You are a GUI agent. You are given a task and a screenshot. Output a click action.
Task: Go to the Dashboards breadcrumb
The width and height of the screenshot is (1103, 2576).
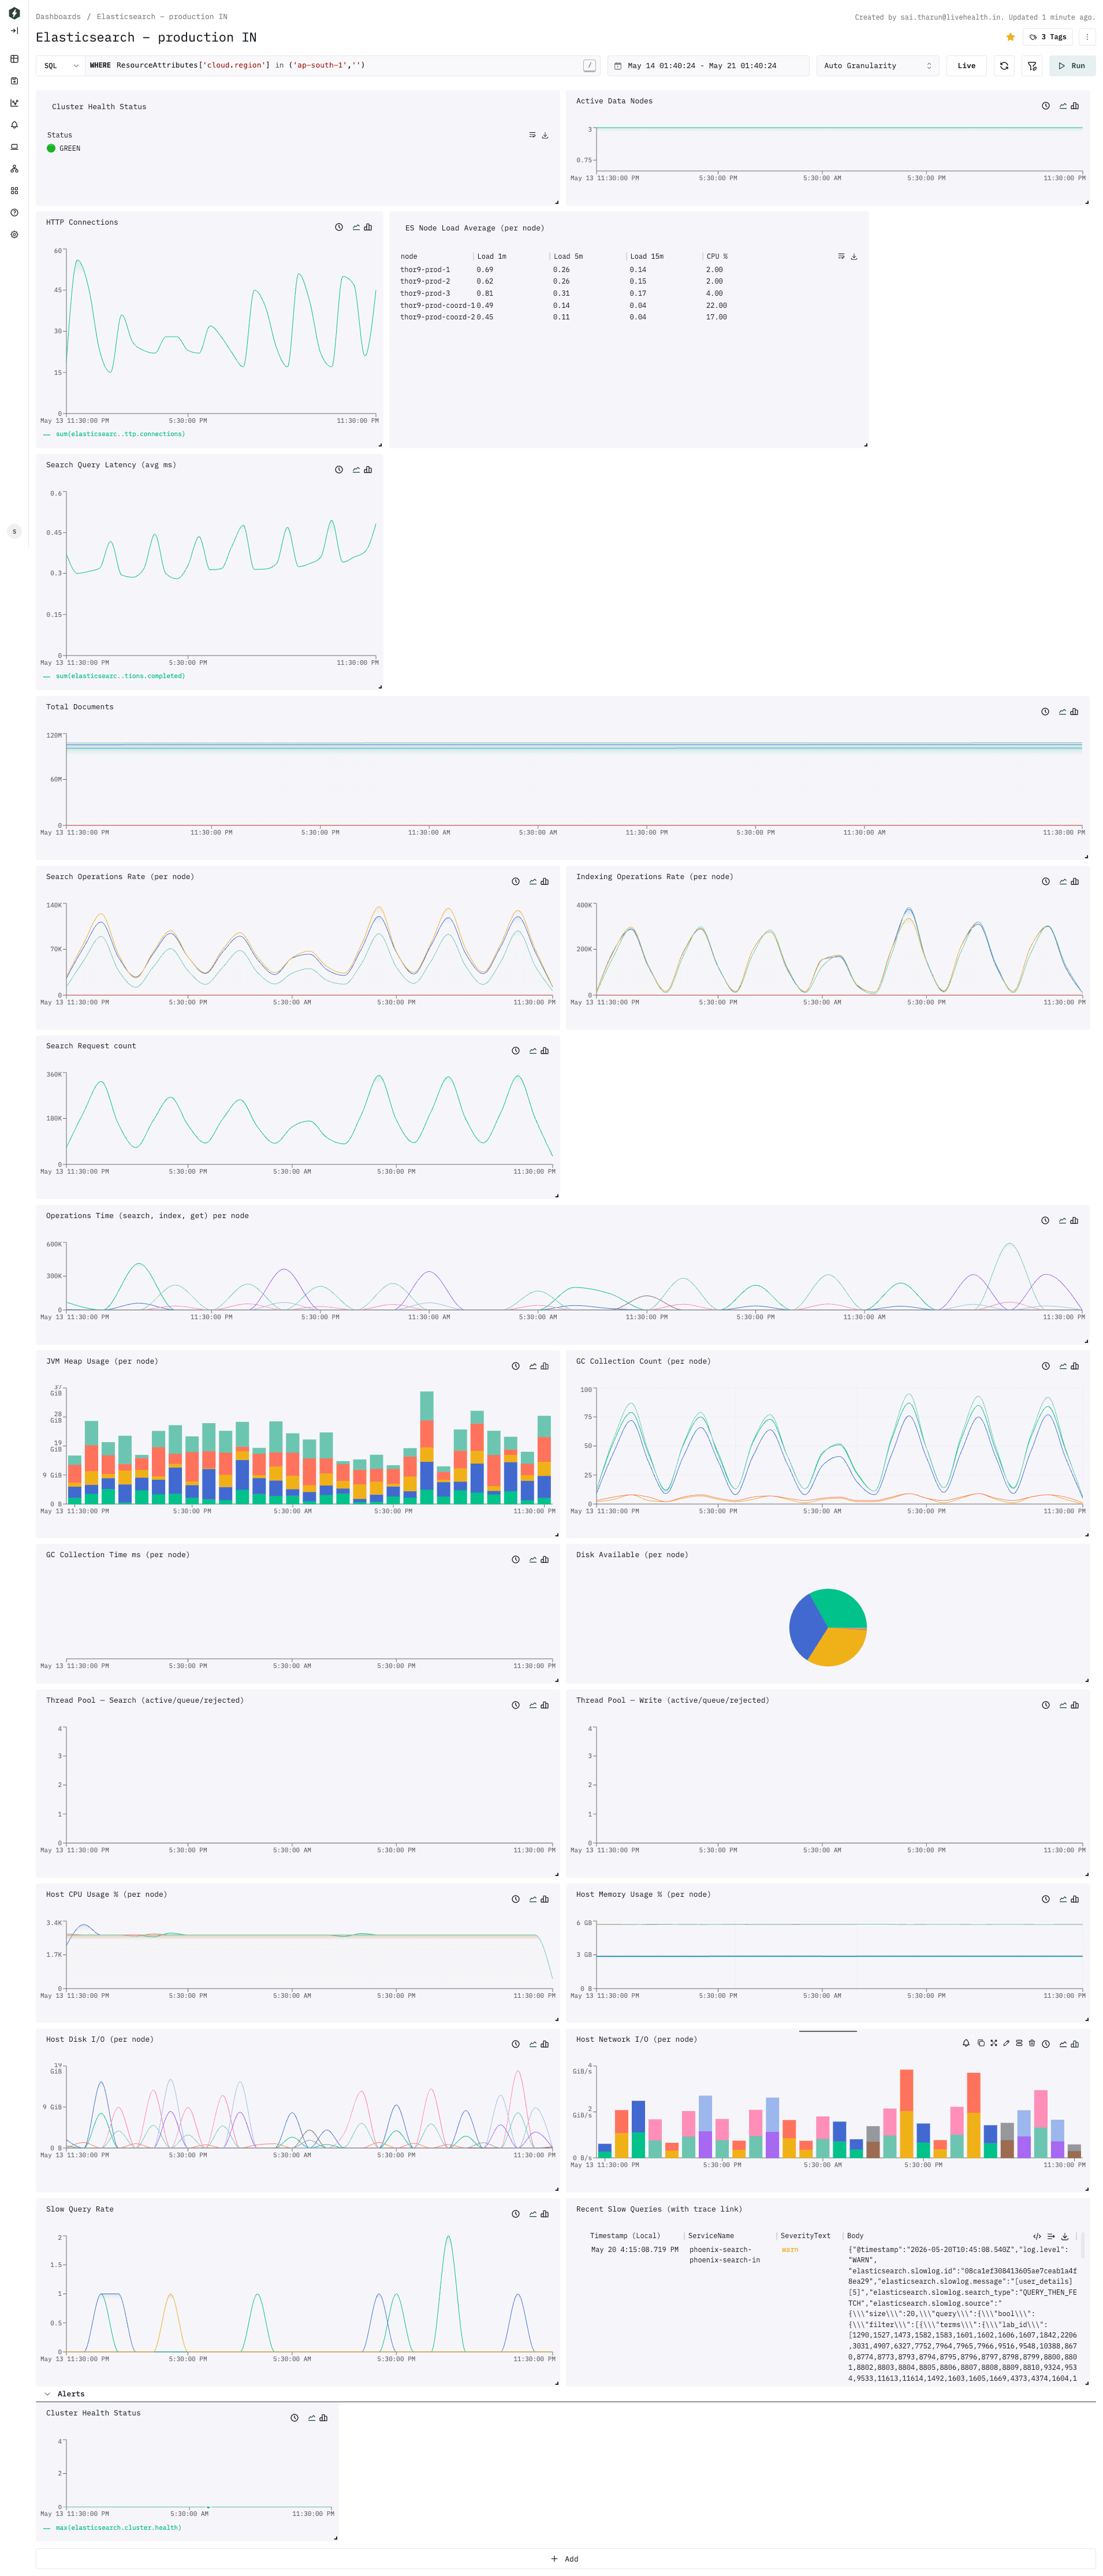58,17
